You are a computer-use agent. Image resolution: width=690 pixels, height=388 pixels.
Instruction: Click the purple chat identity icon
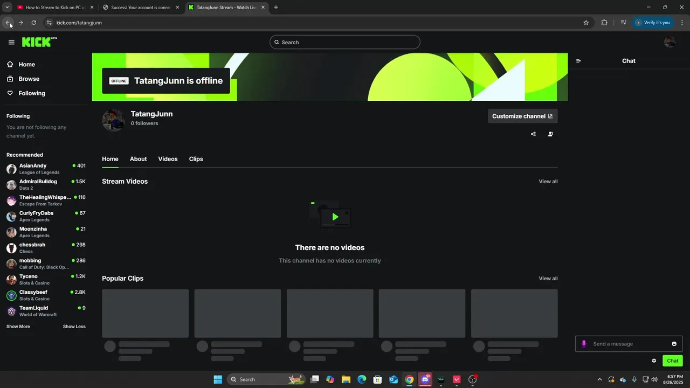click(584, 344)
